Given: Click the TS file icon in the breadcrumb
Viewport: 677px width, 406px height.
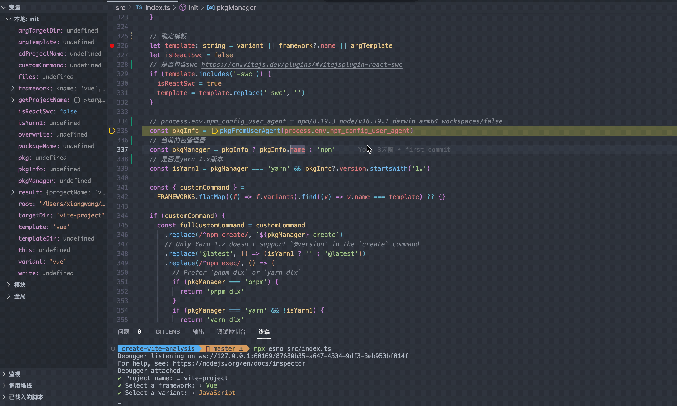Looking at the screenshot, I should 139,7.
